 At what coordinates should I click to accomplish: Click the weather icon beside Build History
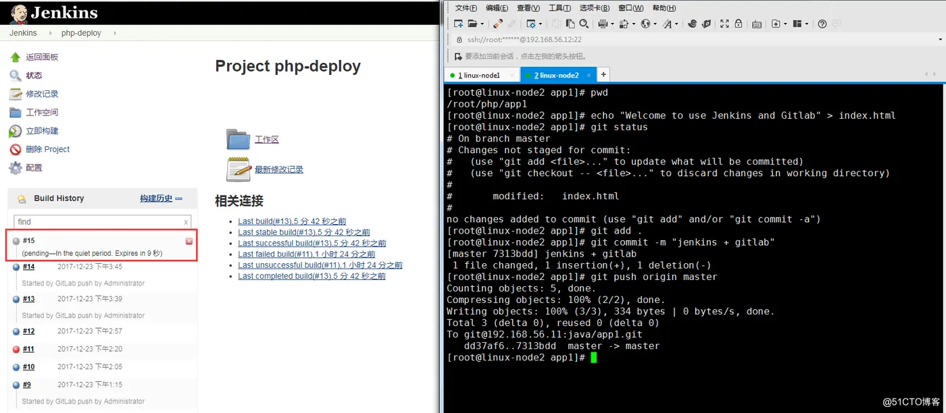pos(22,198)
